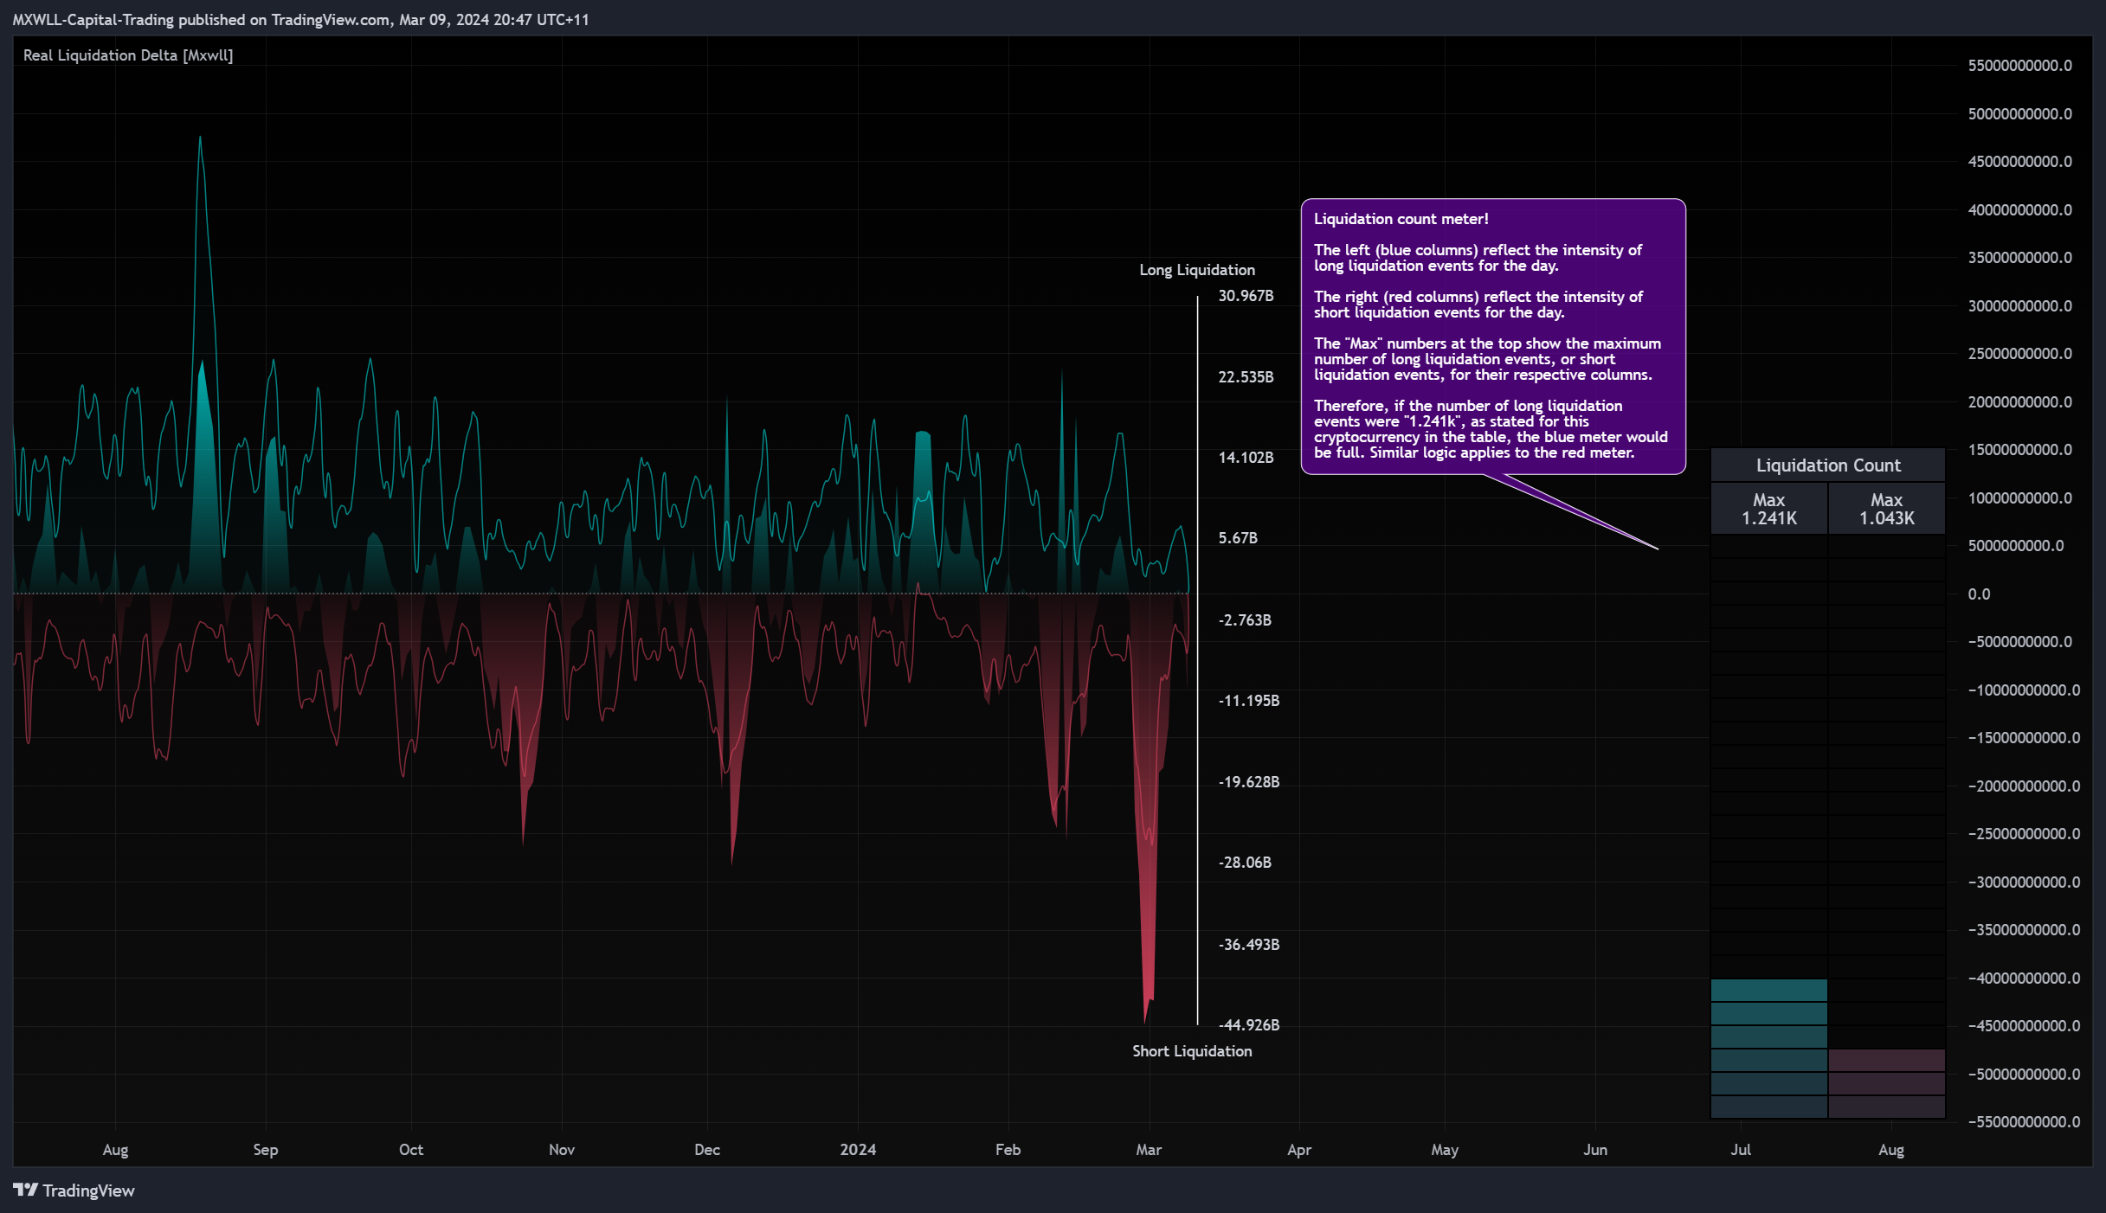Click the top filled red short-liquidation meter block
The image size is (2106, 1213).
tap(1887, 1060)
